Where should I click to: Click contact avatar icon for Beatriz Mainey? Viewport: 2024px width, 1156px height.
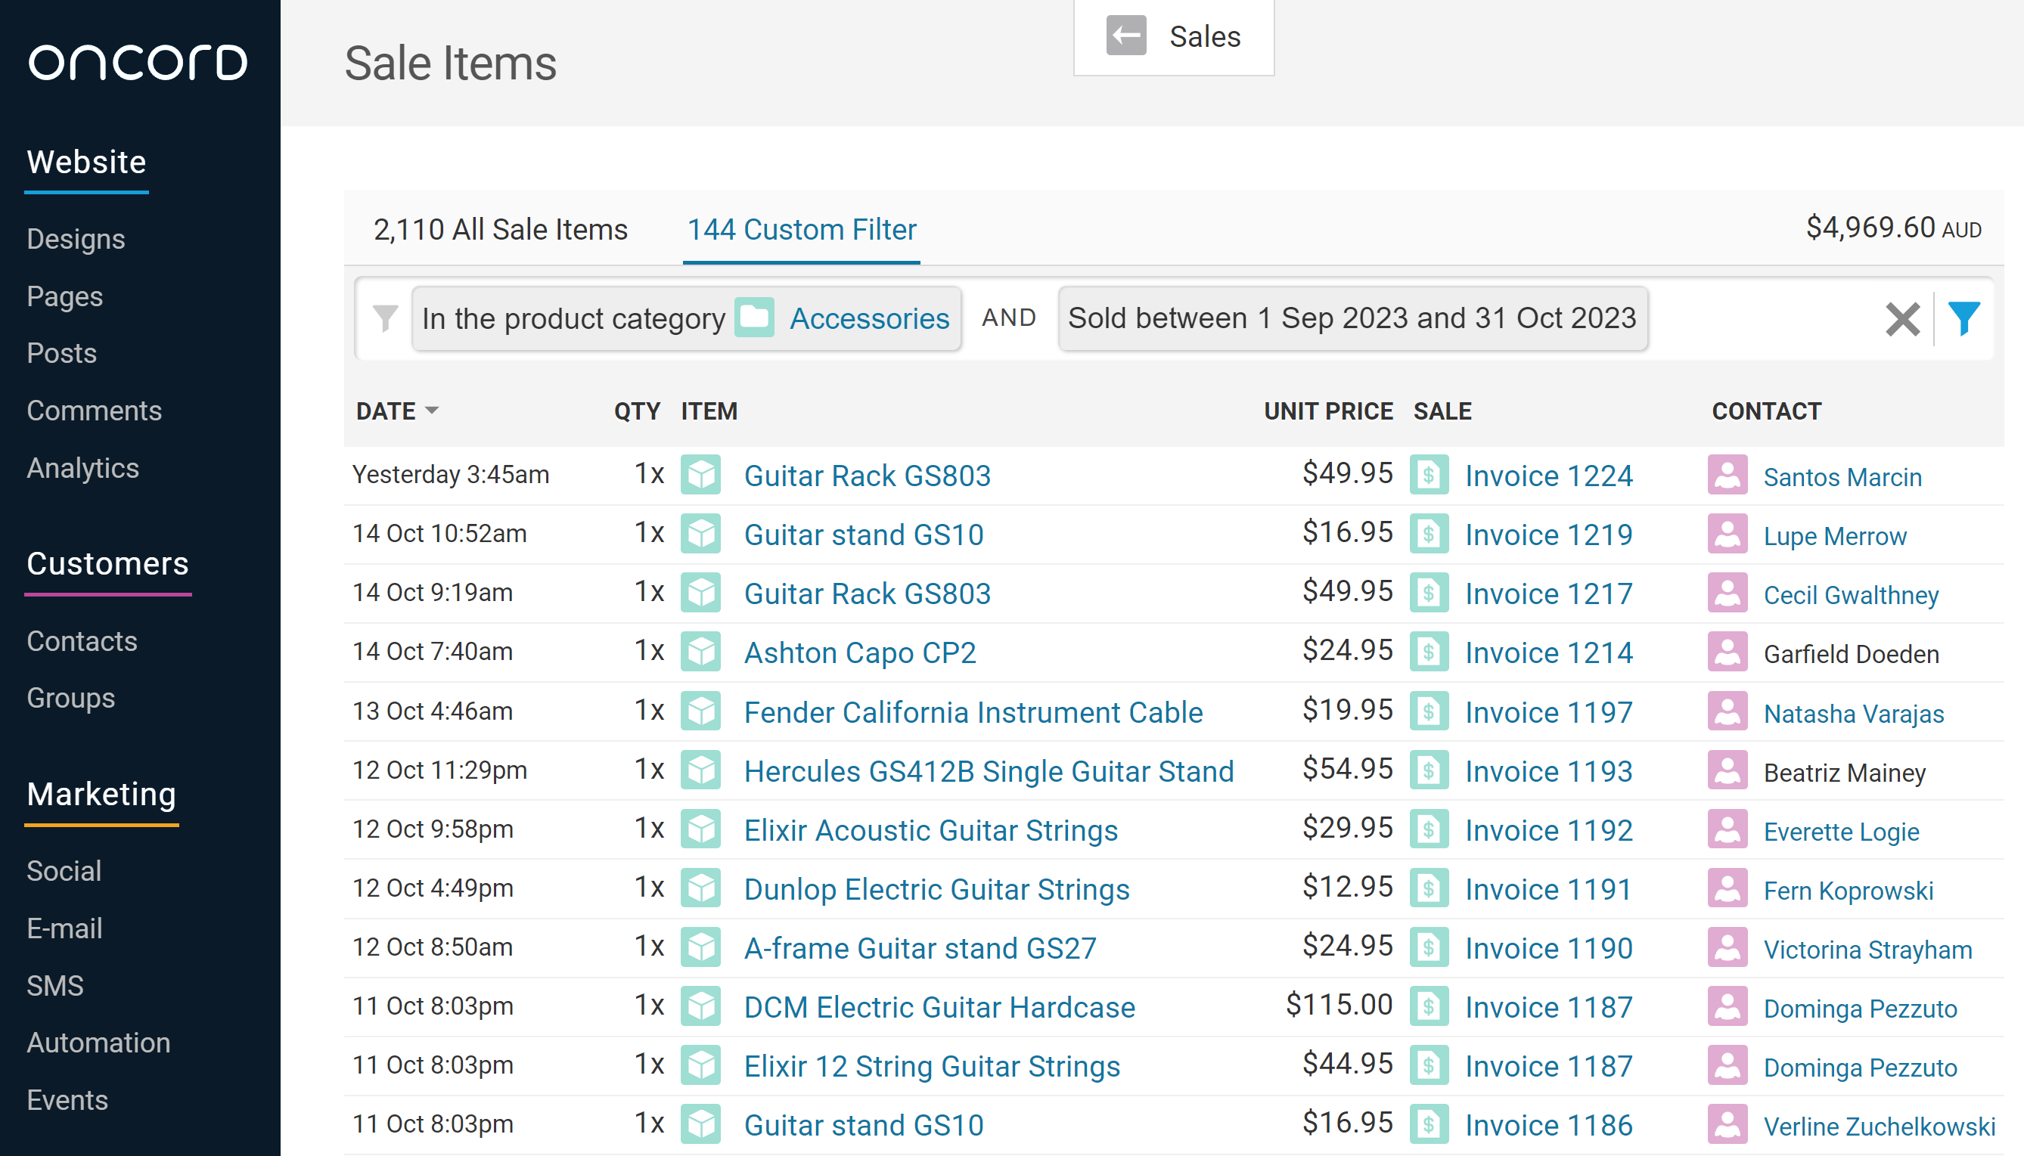tap(1727, 770)
